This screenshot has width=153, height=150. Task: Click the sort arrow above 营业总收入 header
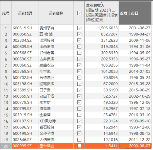[102, 2]
